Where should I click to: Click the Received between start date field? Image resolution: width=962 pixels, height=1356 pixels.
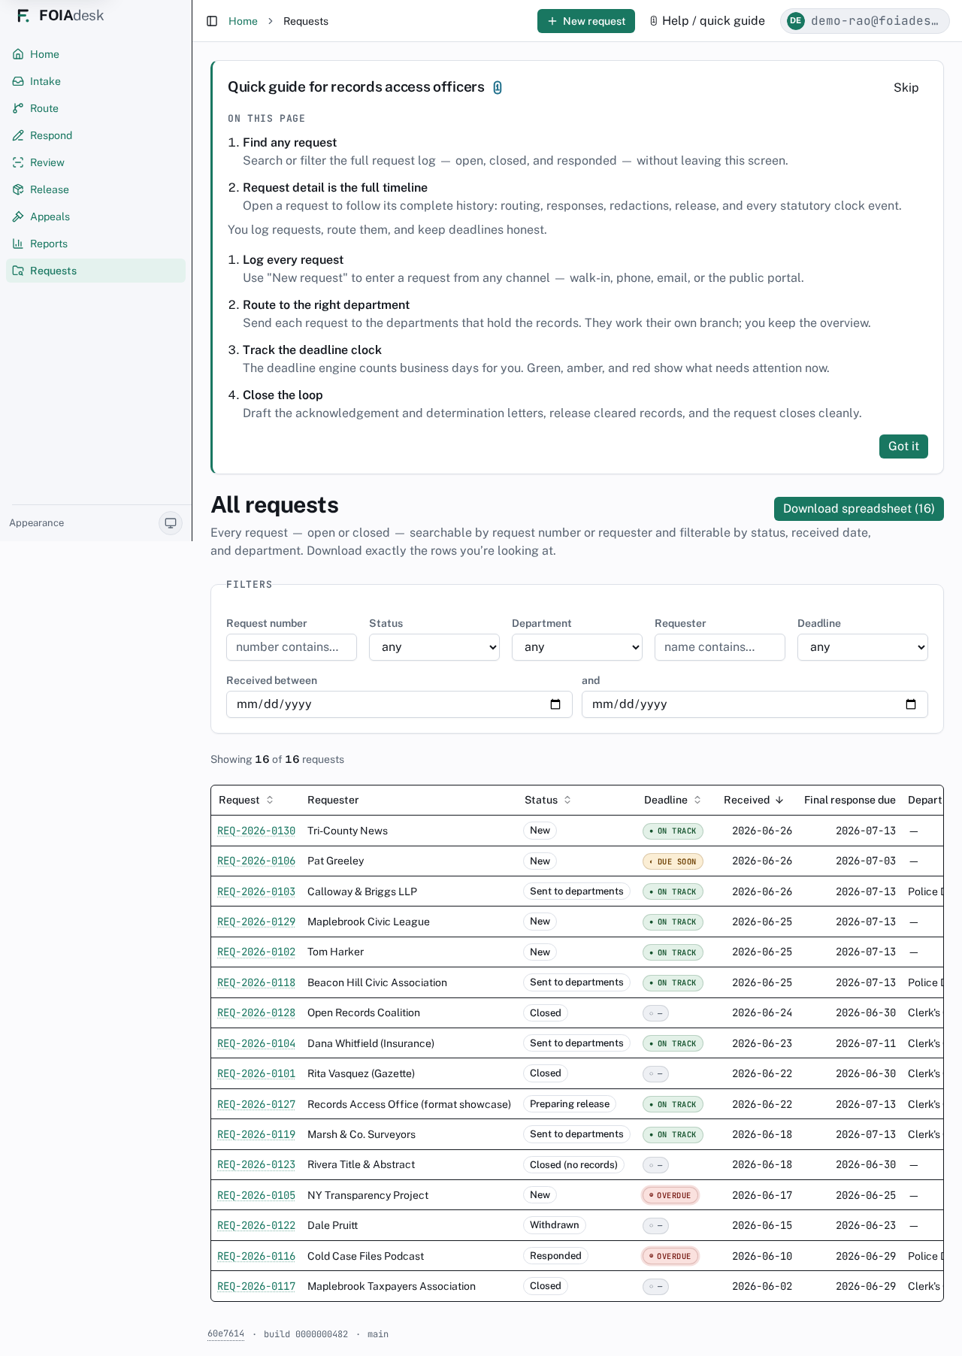click(x=399, y=704)
